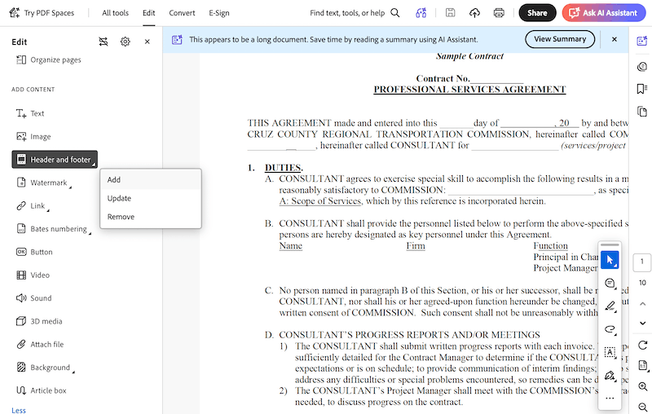Click the PROFESSIONAL SERVICES AGREEMENT heading
The width and height of the screenshot is (652, 414).
[469, 90]
